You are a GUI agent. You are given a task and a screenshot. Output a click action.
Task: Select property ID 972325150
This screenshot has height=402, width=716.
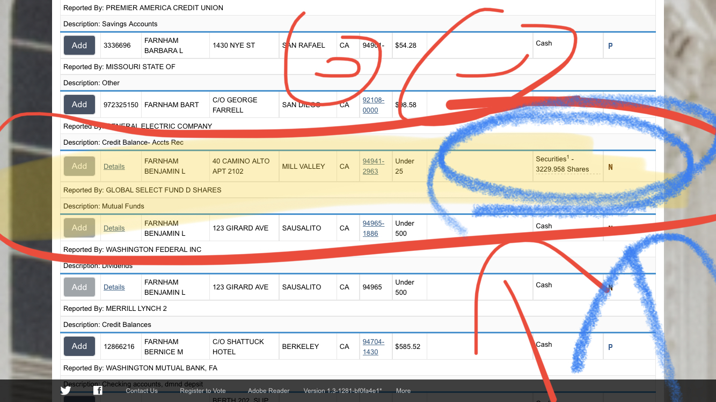point(121,105)
